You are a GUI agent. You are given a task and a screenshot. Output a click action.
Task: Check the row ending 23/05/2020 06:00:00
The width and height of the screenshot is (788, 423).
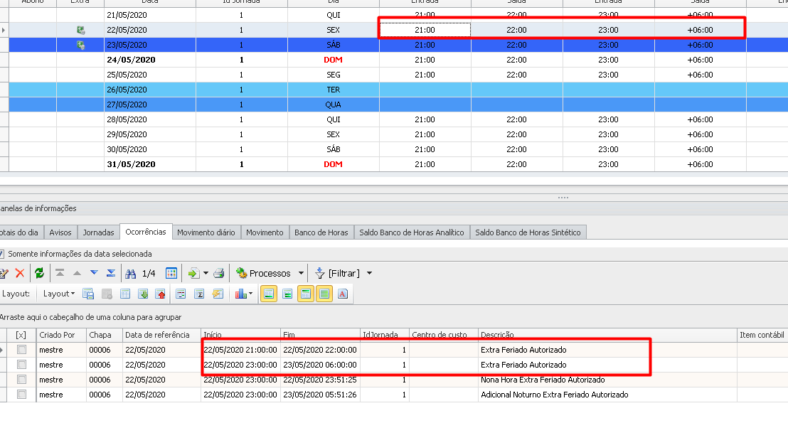click(x=21, y=364)
